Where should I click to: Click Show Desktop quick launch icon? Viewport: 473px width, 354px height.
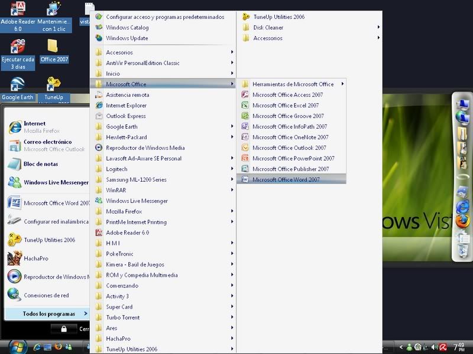click(48, 347)
